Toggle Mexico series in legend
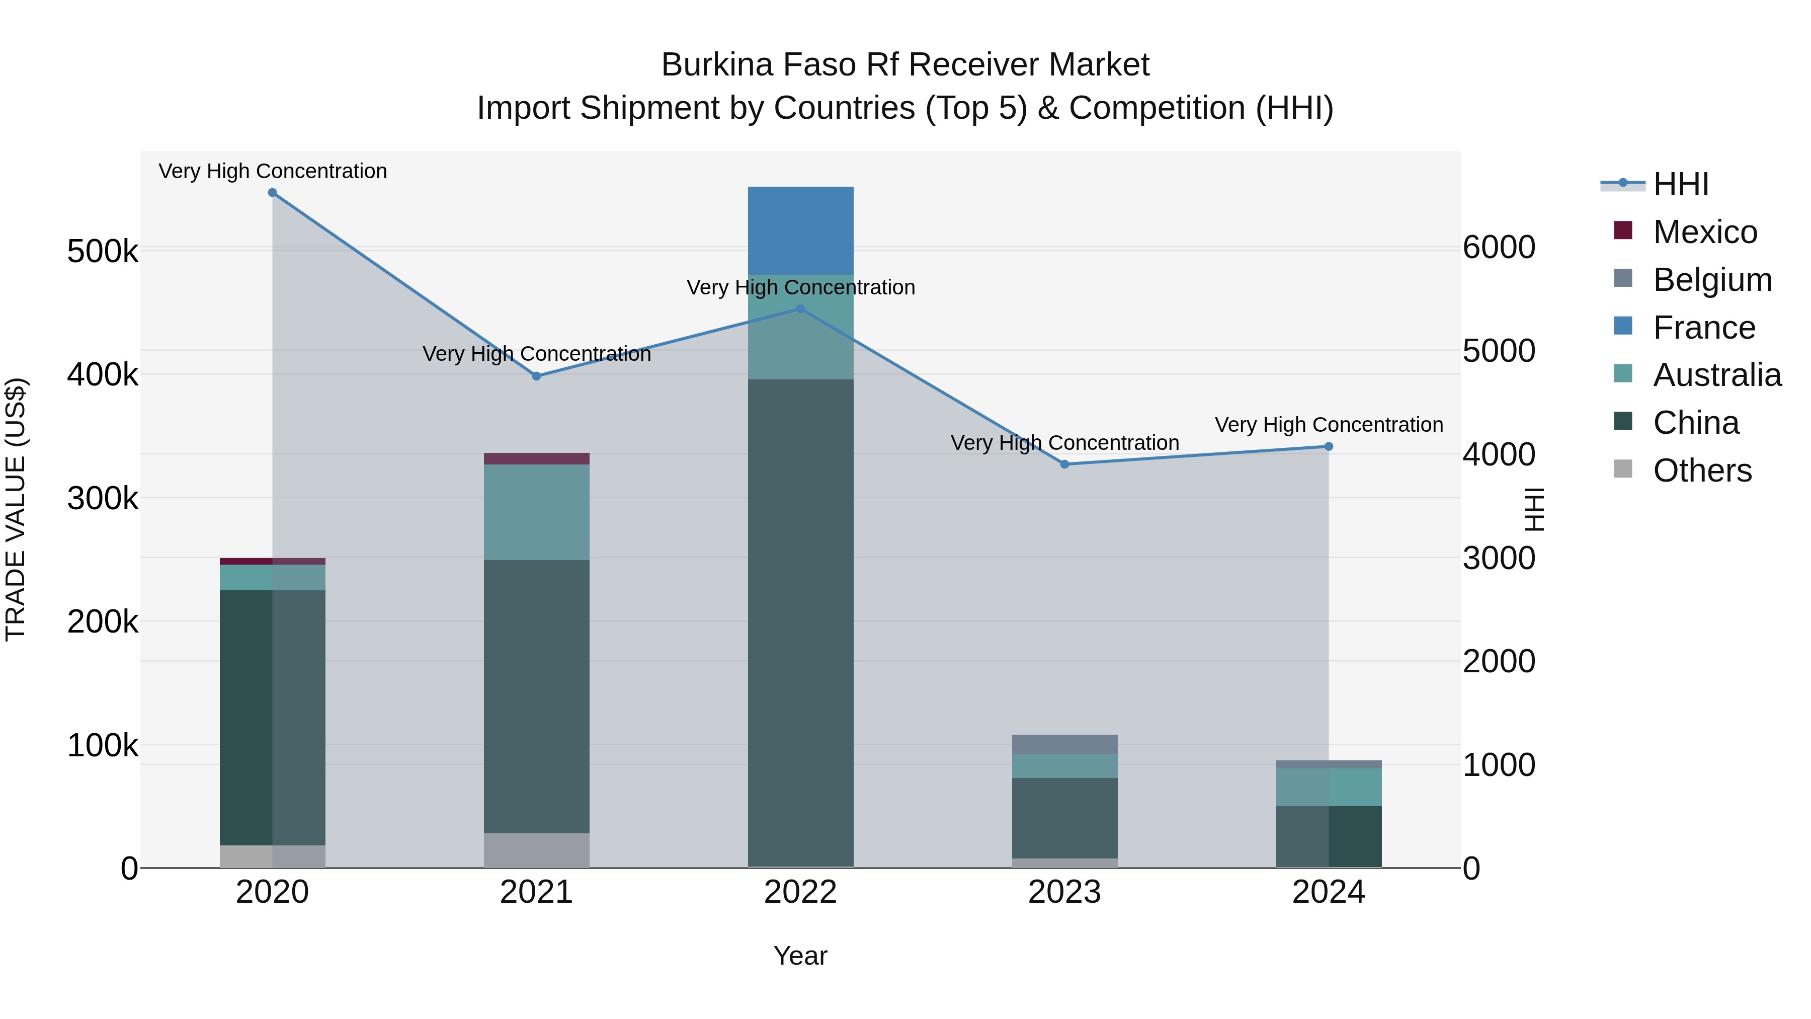Screen dimensions: 1811x1019 point(1685,232)
